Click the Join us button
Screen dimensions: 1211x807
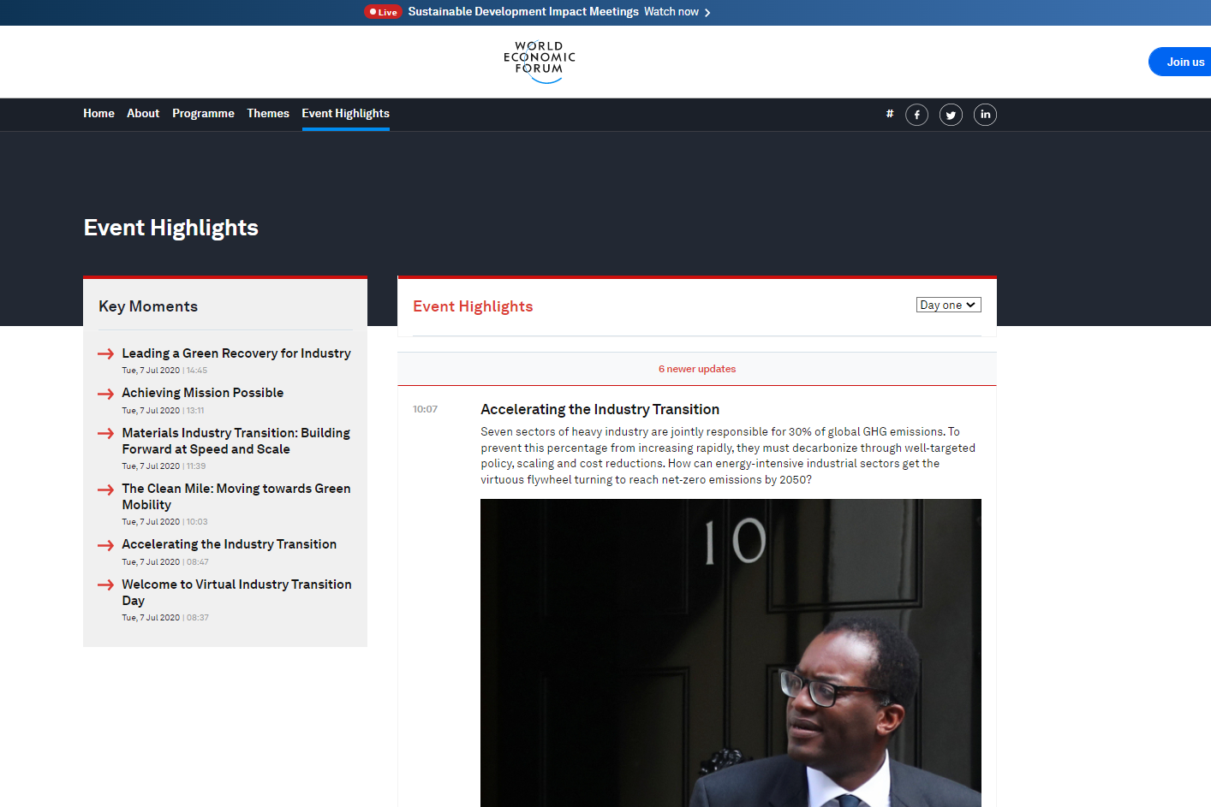point(1180,62)
